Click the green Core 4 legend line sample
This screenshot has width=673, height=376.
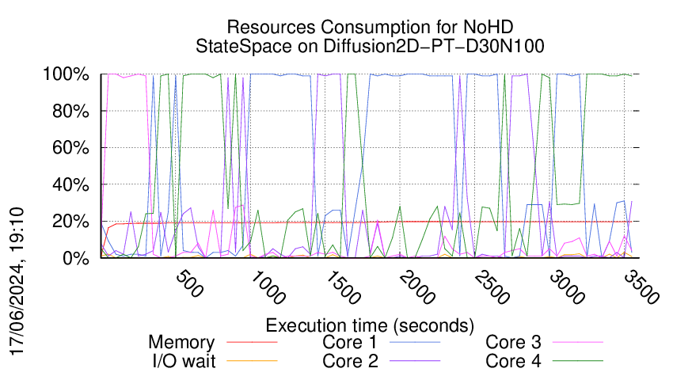click(578, 361)
